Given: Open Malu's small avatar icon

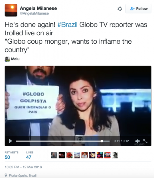Looking at the screenshot, I should click(7, 59).
